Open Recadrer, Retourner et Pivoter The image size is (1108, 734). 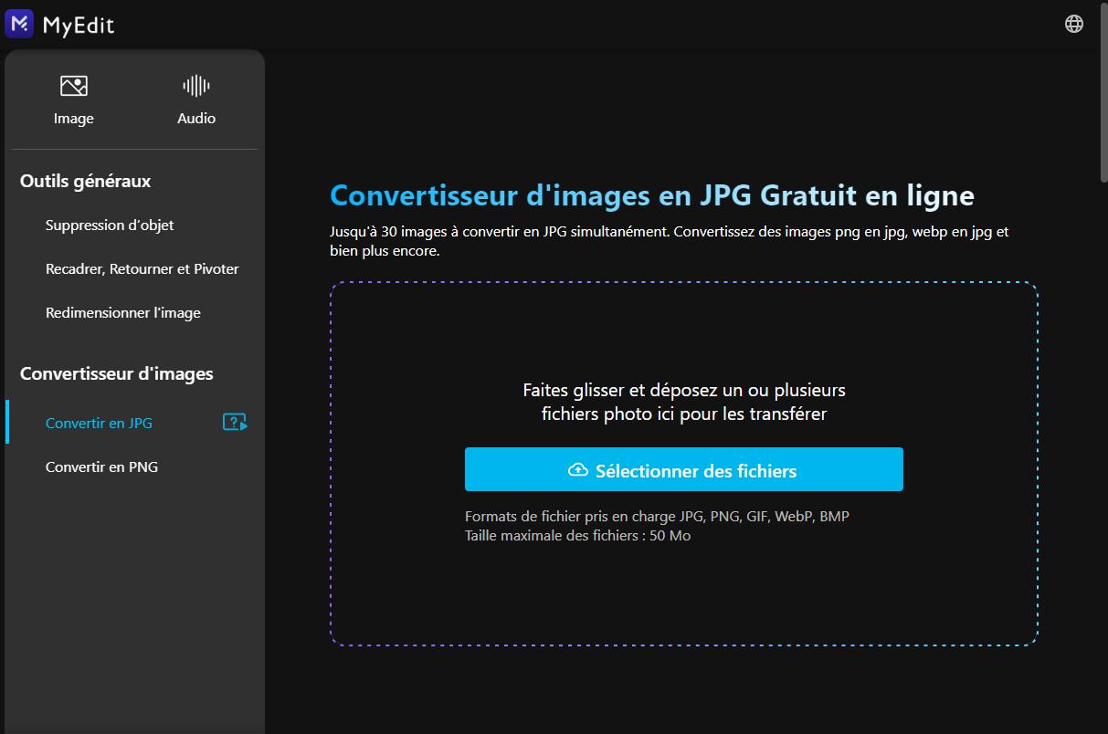[142, 268]
